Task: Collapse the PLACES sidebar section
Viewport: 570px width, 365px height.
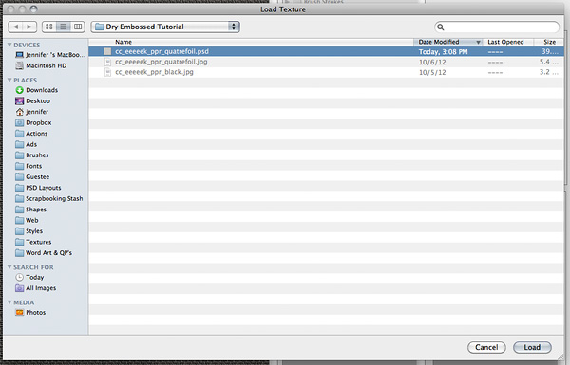Action: [9, 80]
